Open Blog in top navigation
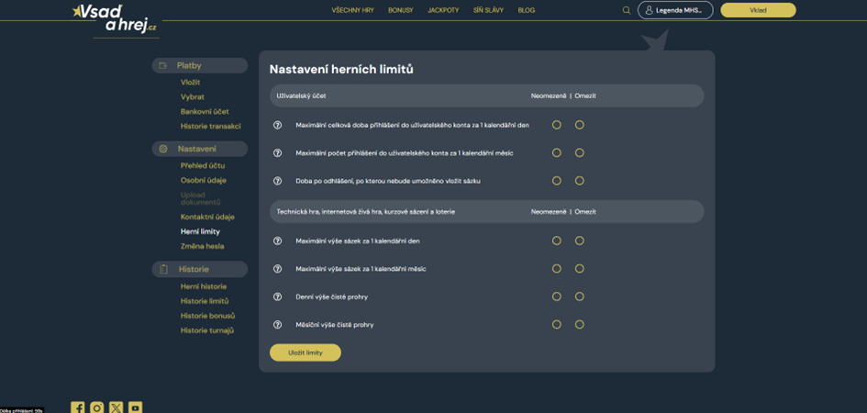The width and height of the screenshot is (867, 413). click(x=527, y=10)
